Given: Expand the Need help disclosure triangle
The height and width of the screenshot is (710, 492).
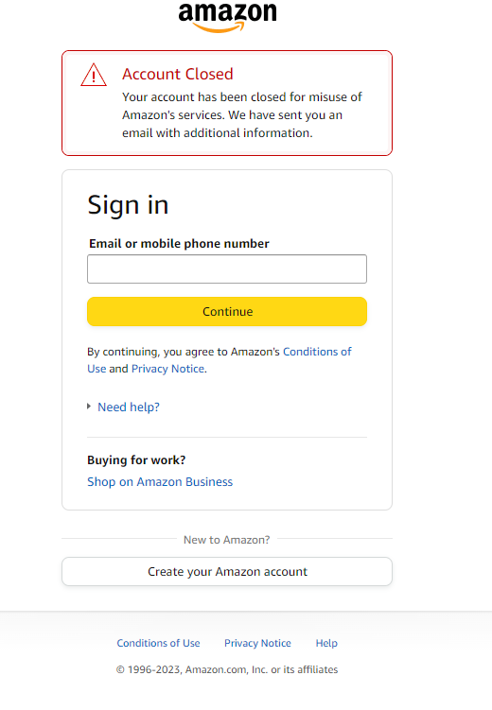Looking at the screenshot, I should coord(89,407).
